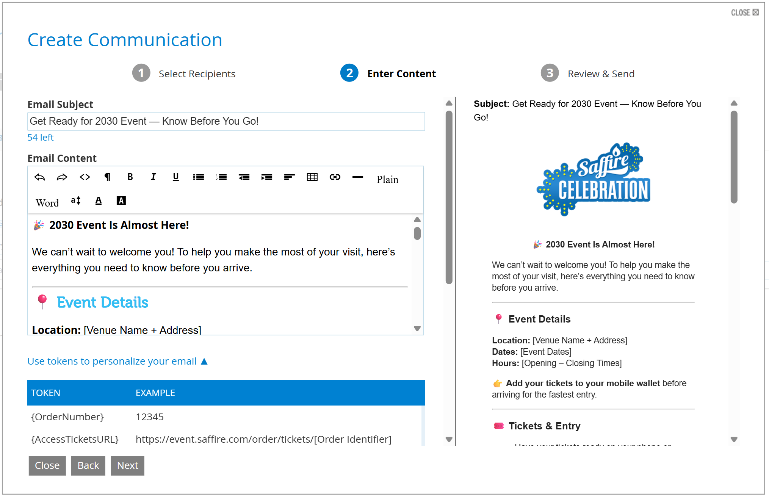Image resolution: width=769 pixels, height=498 pixels.
Task: Click the Next button
Action: tap(127, 465)
